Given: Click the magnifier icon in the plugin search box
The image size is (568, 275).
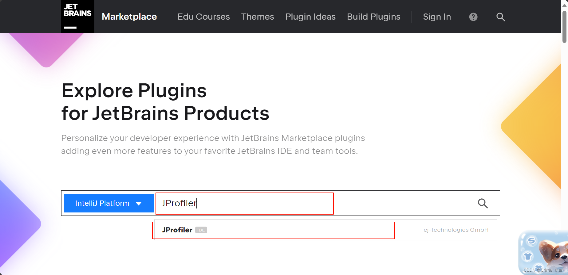Looking at the screenshot, I should coord(483,203).
